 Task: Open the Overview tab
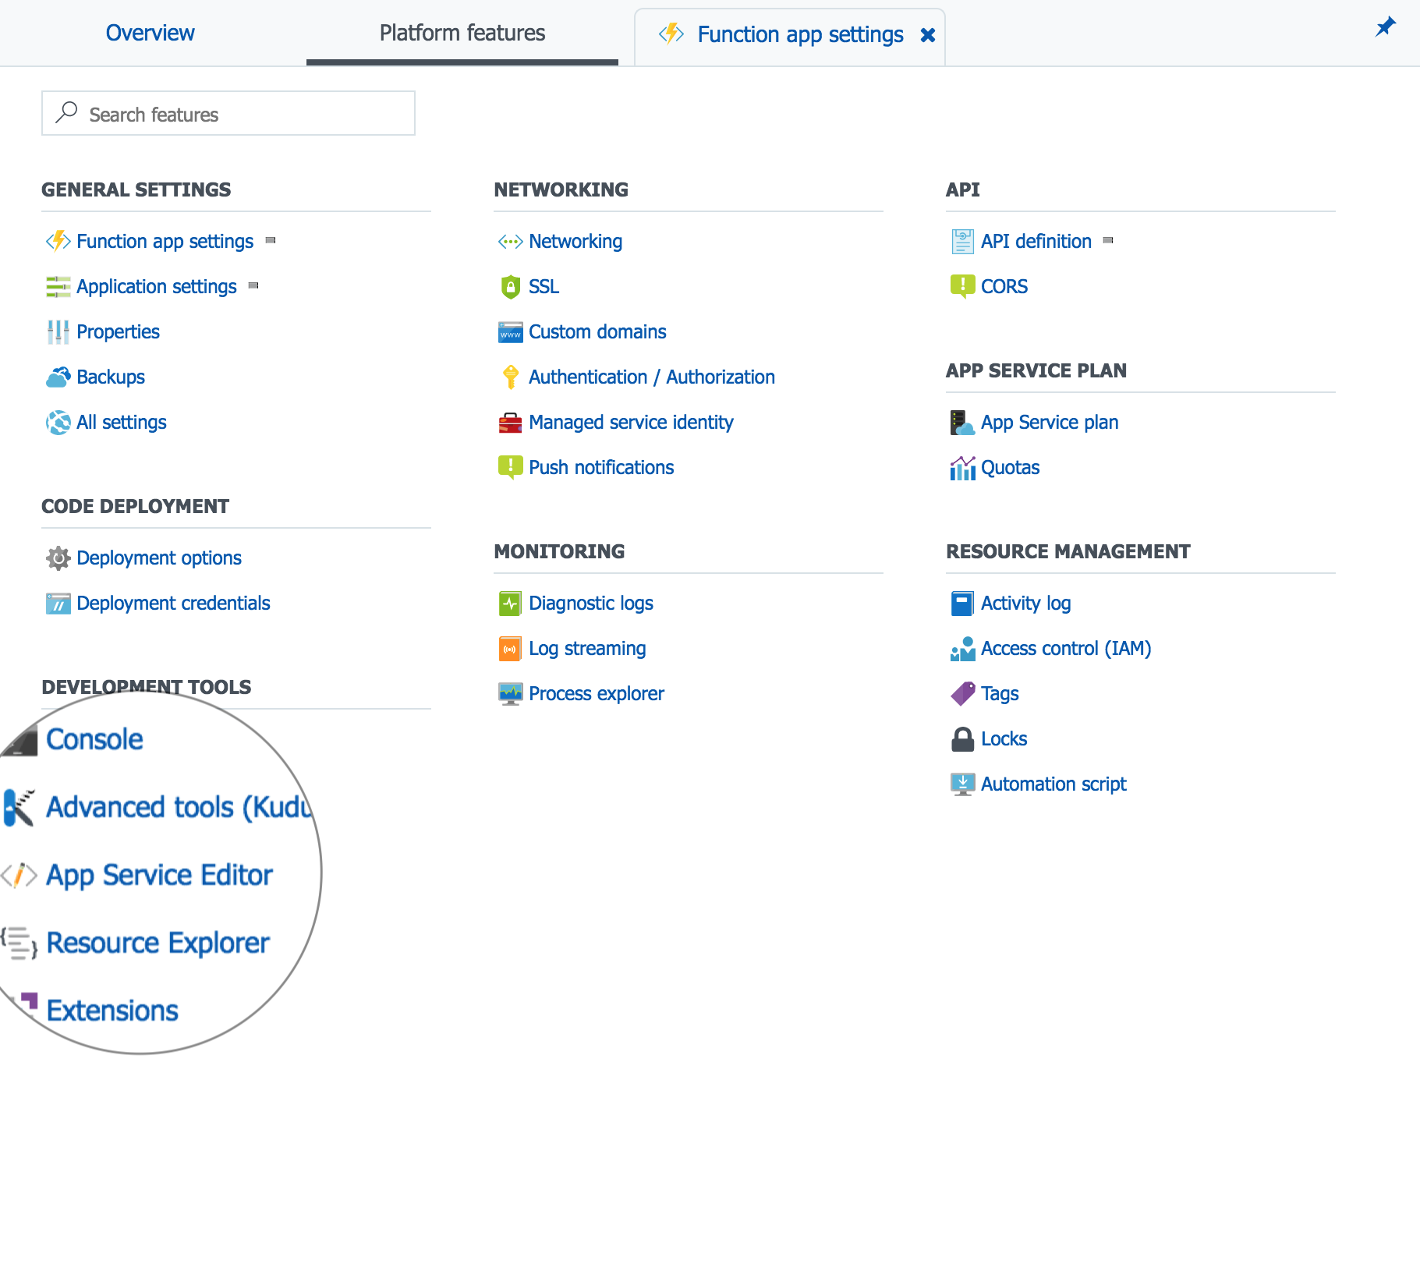[x=150, y=33]
